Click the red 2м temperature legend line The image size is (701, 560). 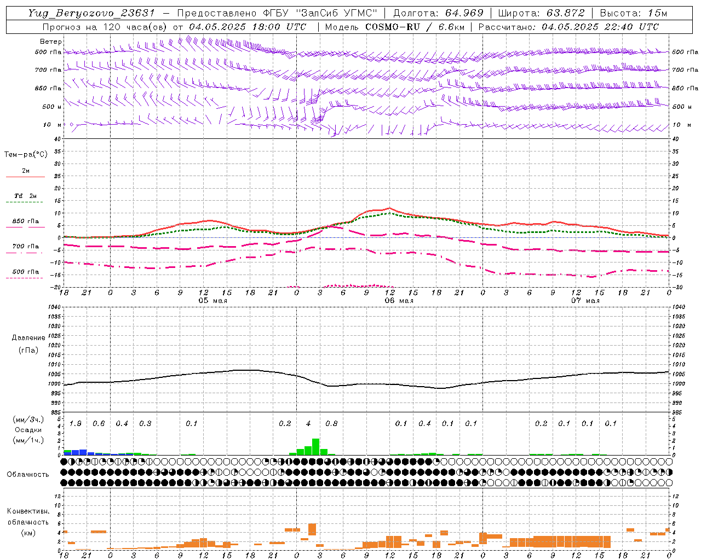(x=25, y=177)
